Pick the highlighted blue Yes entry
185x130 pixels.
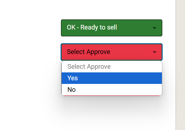click(x=112, y=78)
